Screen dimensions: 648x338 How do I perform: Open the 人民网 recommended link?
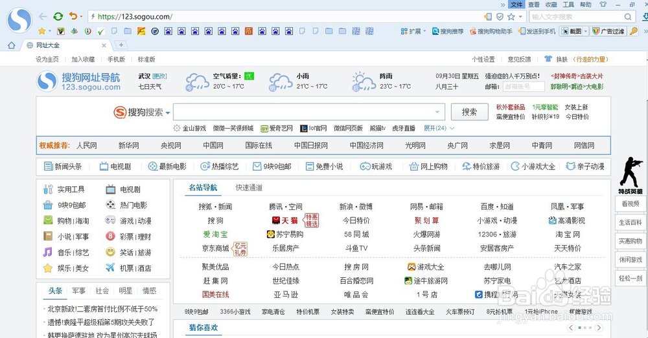[87, 145]
